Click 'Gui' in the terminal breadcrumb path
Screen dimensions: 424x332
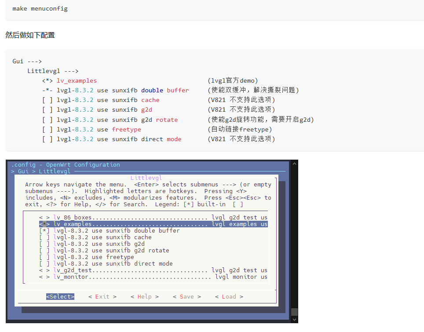[23, 171]
